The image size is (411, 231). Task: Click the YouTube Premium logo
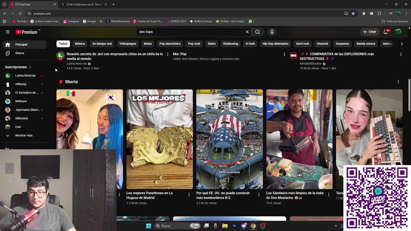click(27, 32)
